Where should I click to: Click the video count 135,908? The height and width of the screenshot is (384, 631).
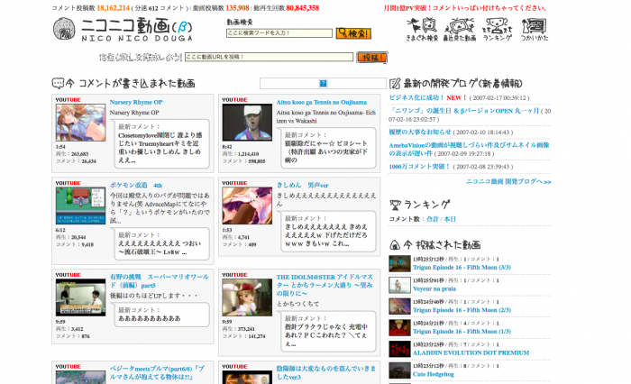[x=237, y=7]
